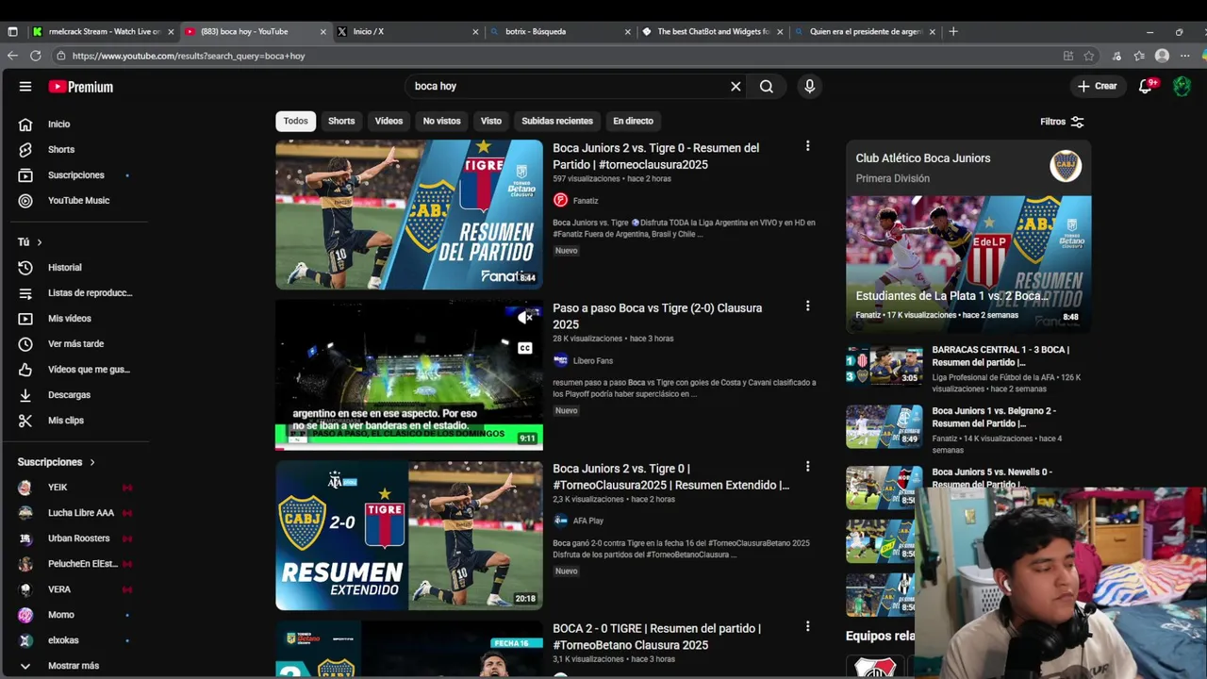Open the account avatar menu

tap(1182, 86)
